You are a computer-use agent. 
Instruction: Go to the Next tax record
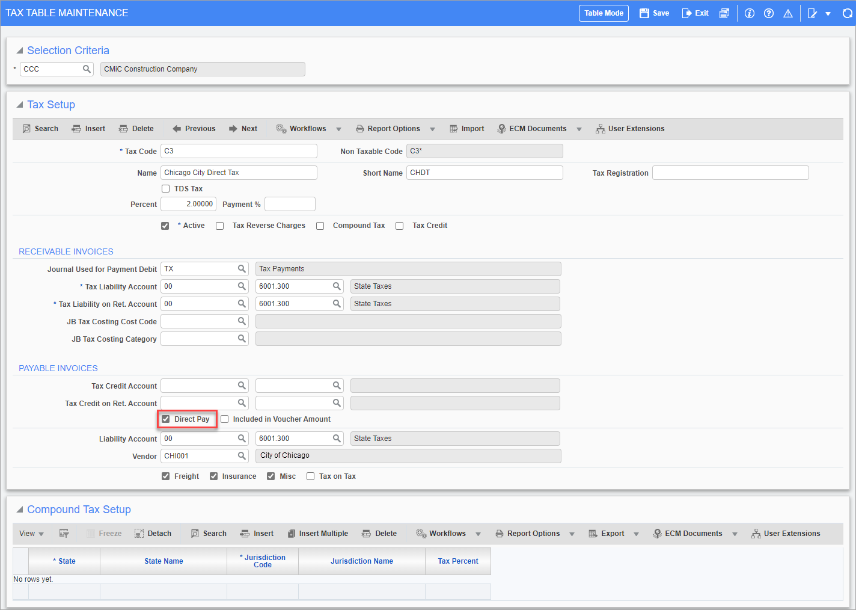point(243,129)
